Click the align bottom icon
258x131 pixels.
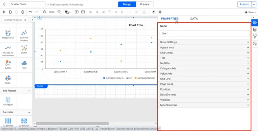(122, 12)
